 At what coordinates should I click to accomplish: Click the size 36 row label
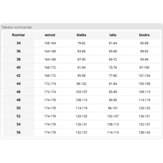pyautogui.click(x=18, y=51)
